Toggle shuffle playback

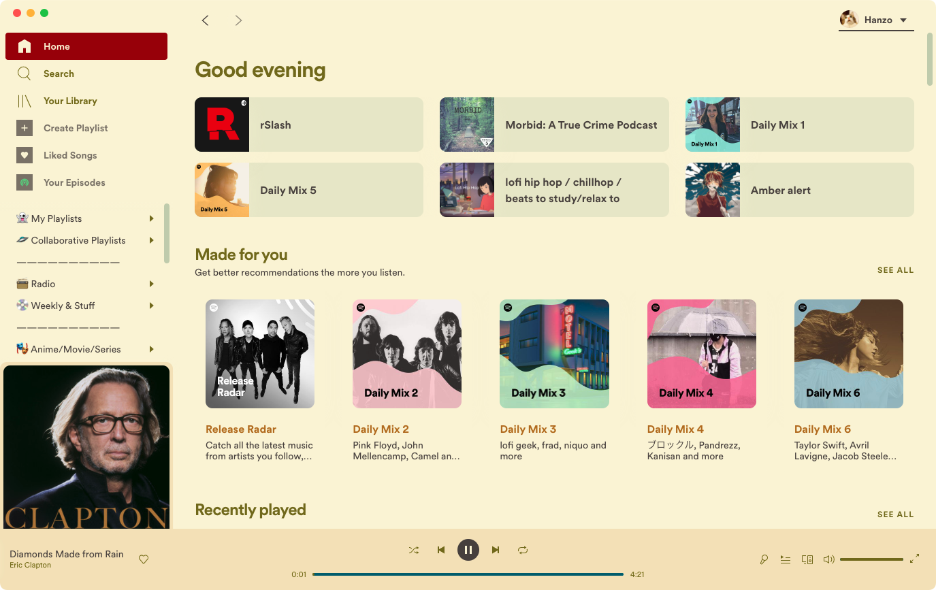pyautogui.click(x=414, y=550)
